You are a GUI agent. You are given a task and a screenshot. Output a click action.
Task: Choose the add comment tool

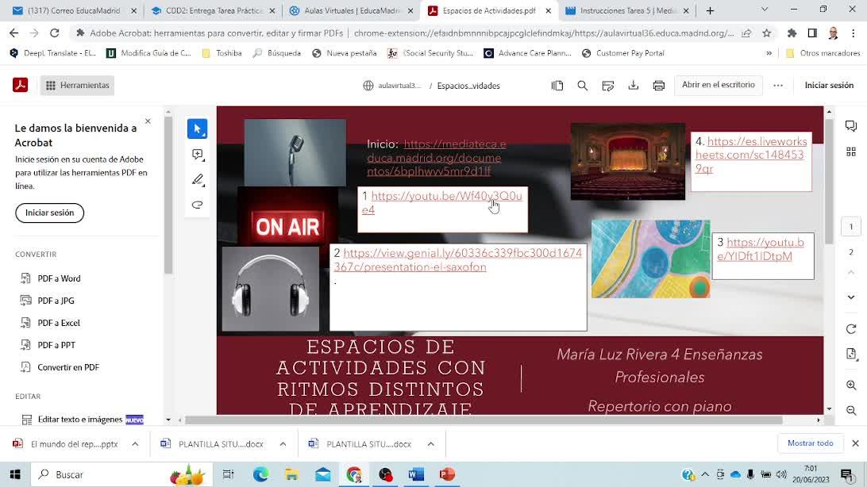[198, 155]
